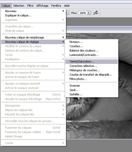Open the Aide menu
This screenshot has height=152, width=132.
tap(67, 6)
